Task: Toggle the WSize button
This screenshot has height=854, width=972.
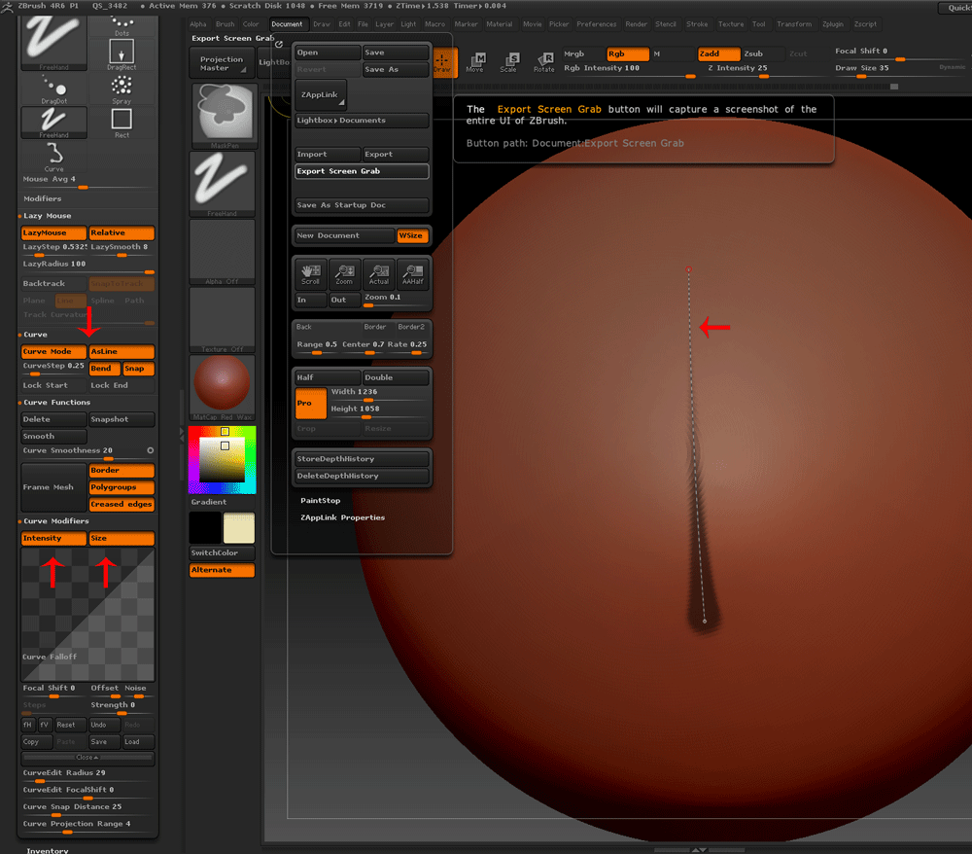Action: pyautogui.click(x=412, y=235)
